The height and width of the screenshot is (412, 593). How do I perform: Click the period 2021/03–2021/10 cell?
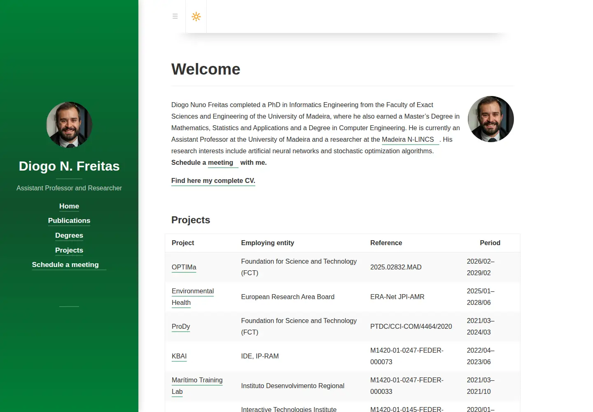point(481,386)
